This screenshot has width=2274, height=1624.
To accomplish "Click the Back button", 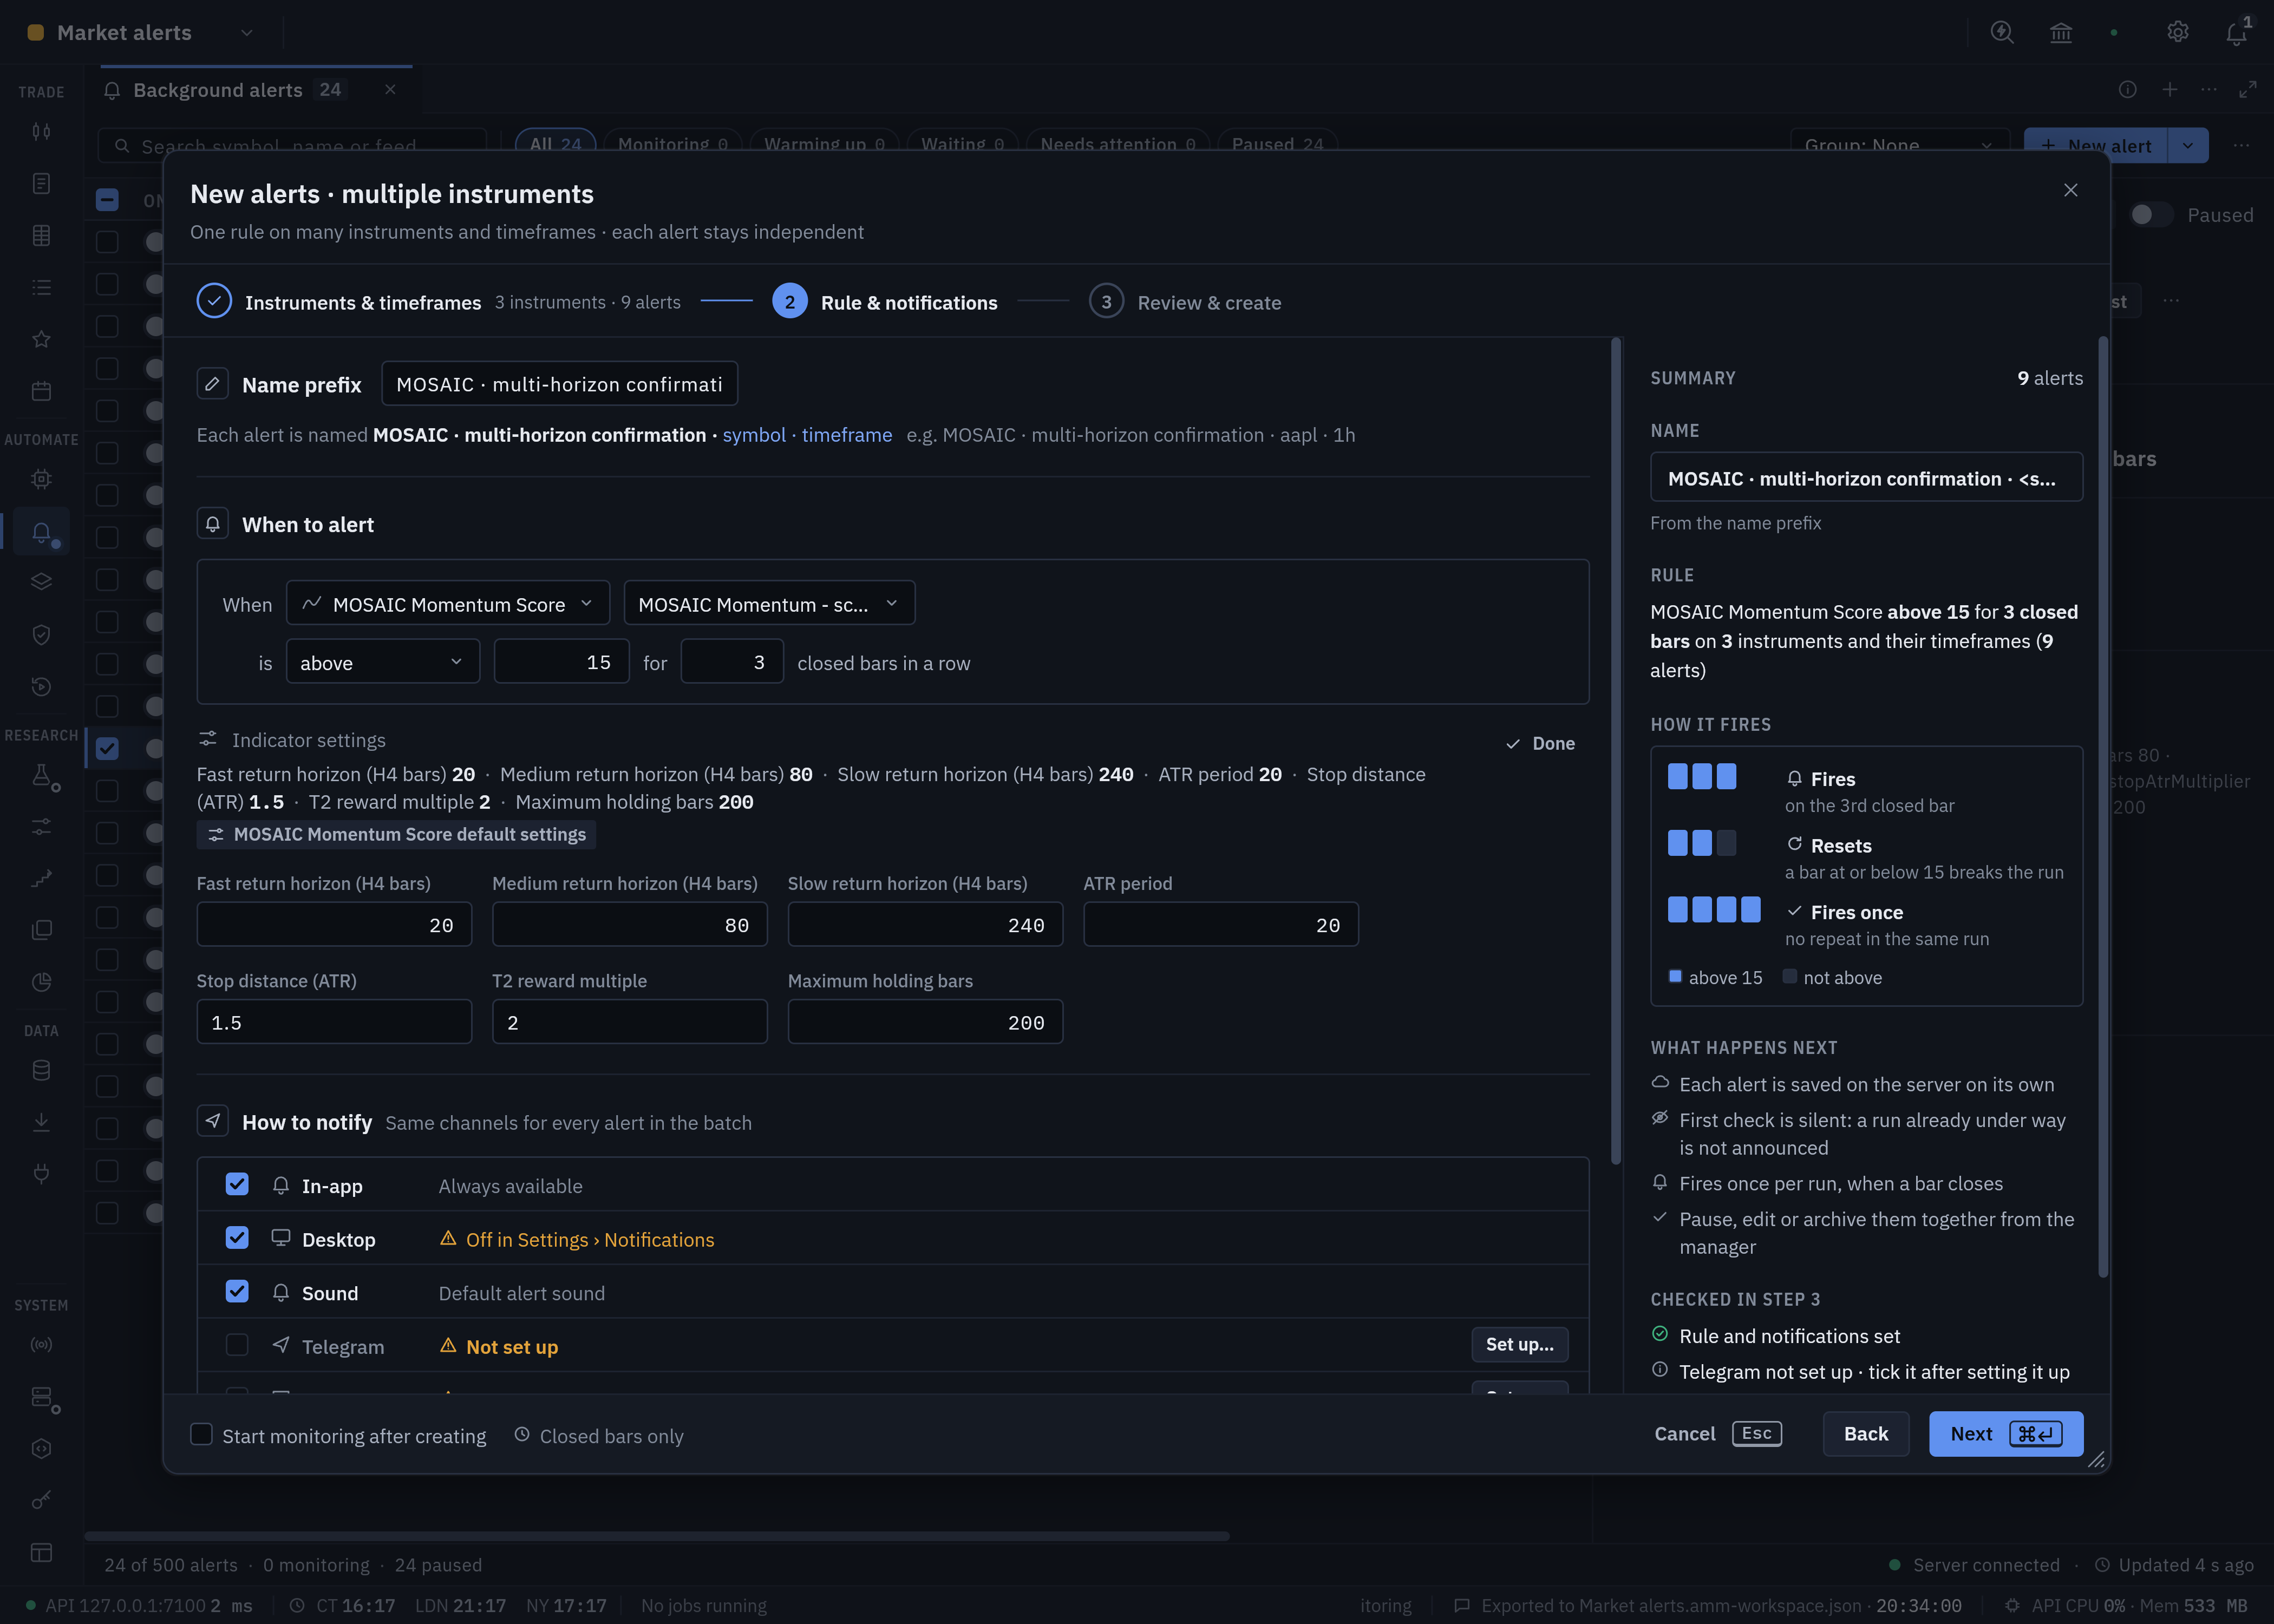I will [1866, 1434].
